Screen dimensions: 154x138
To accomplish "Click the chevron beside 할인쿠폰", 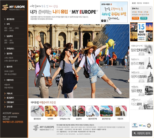I will (5, 54).
